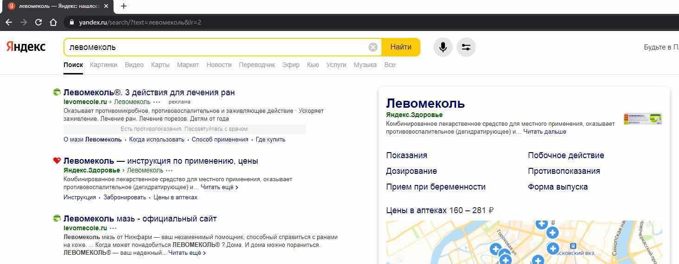Screen dimensions: 679x264
Task: Expand 'Читать ещё' in Яндекс.Здоровье result
Action: [x=219, y=187]
